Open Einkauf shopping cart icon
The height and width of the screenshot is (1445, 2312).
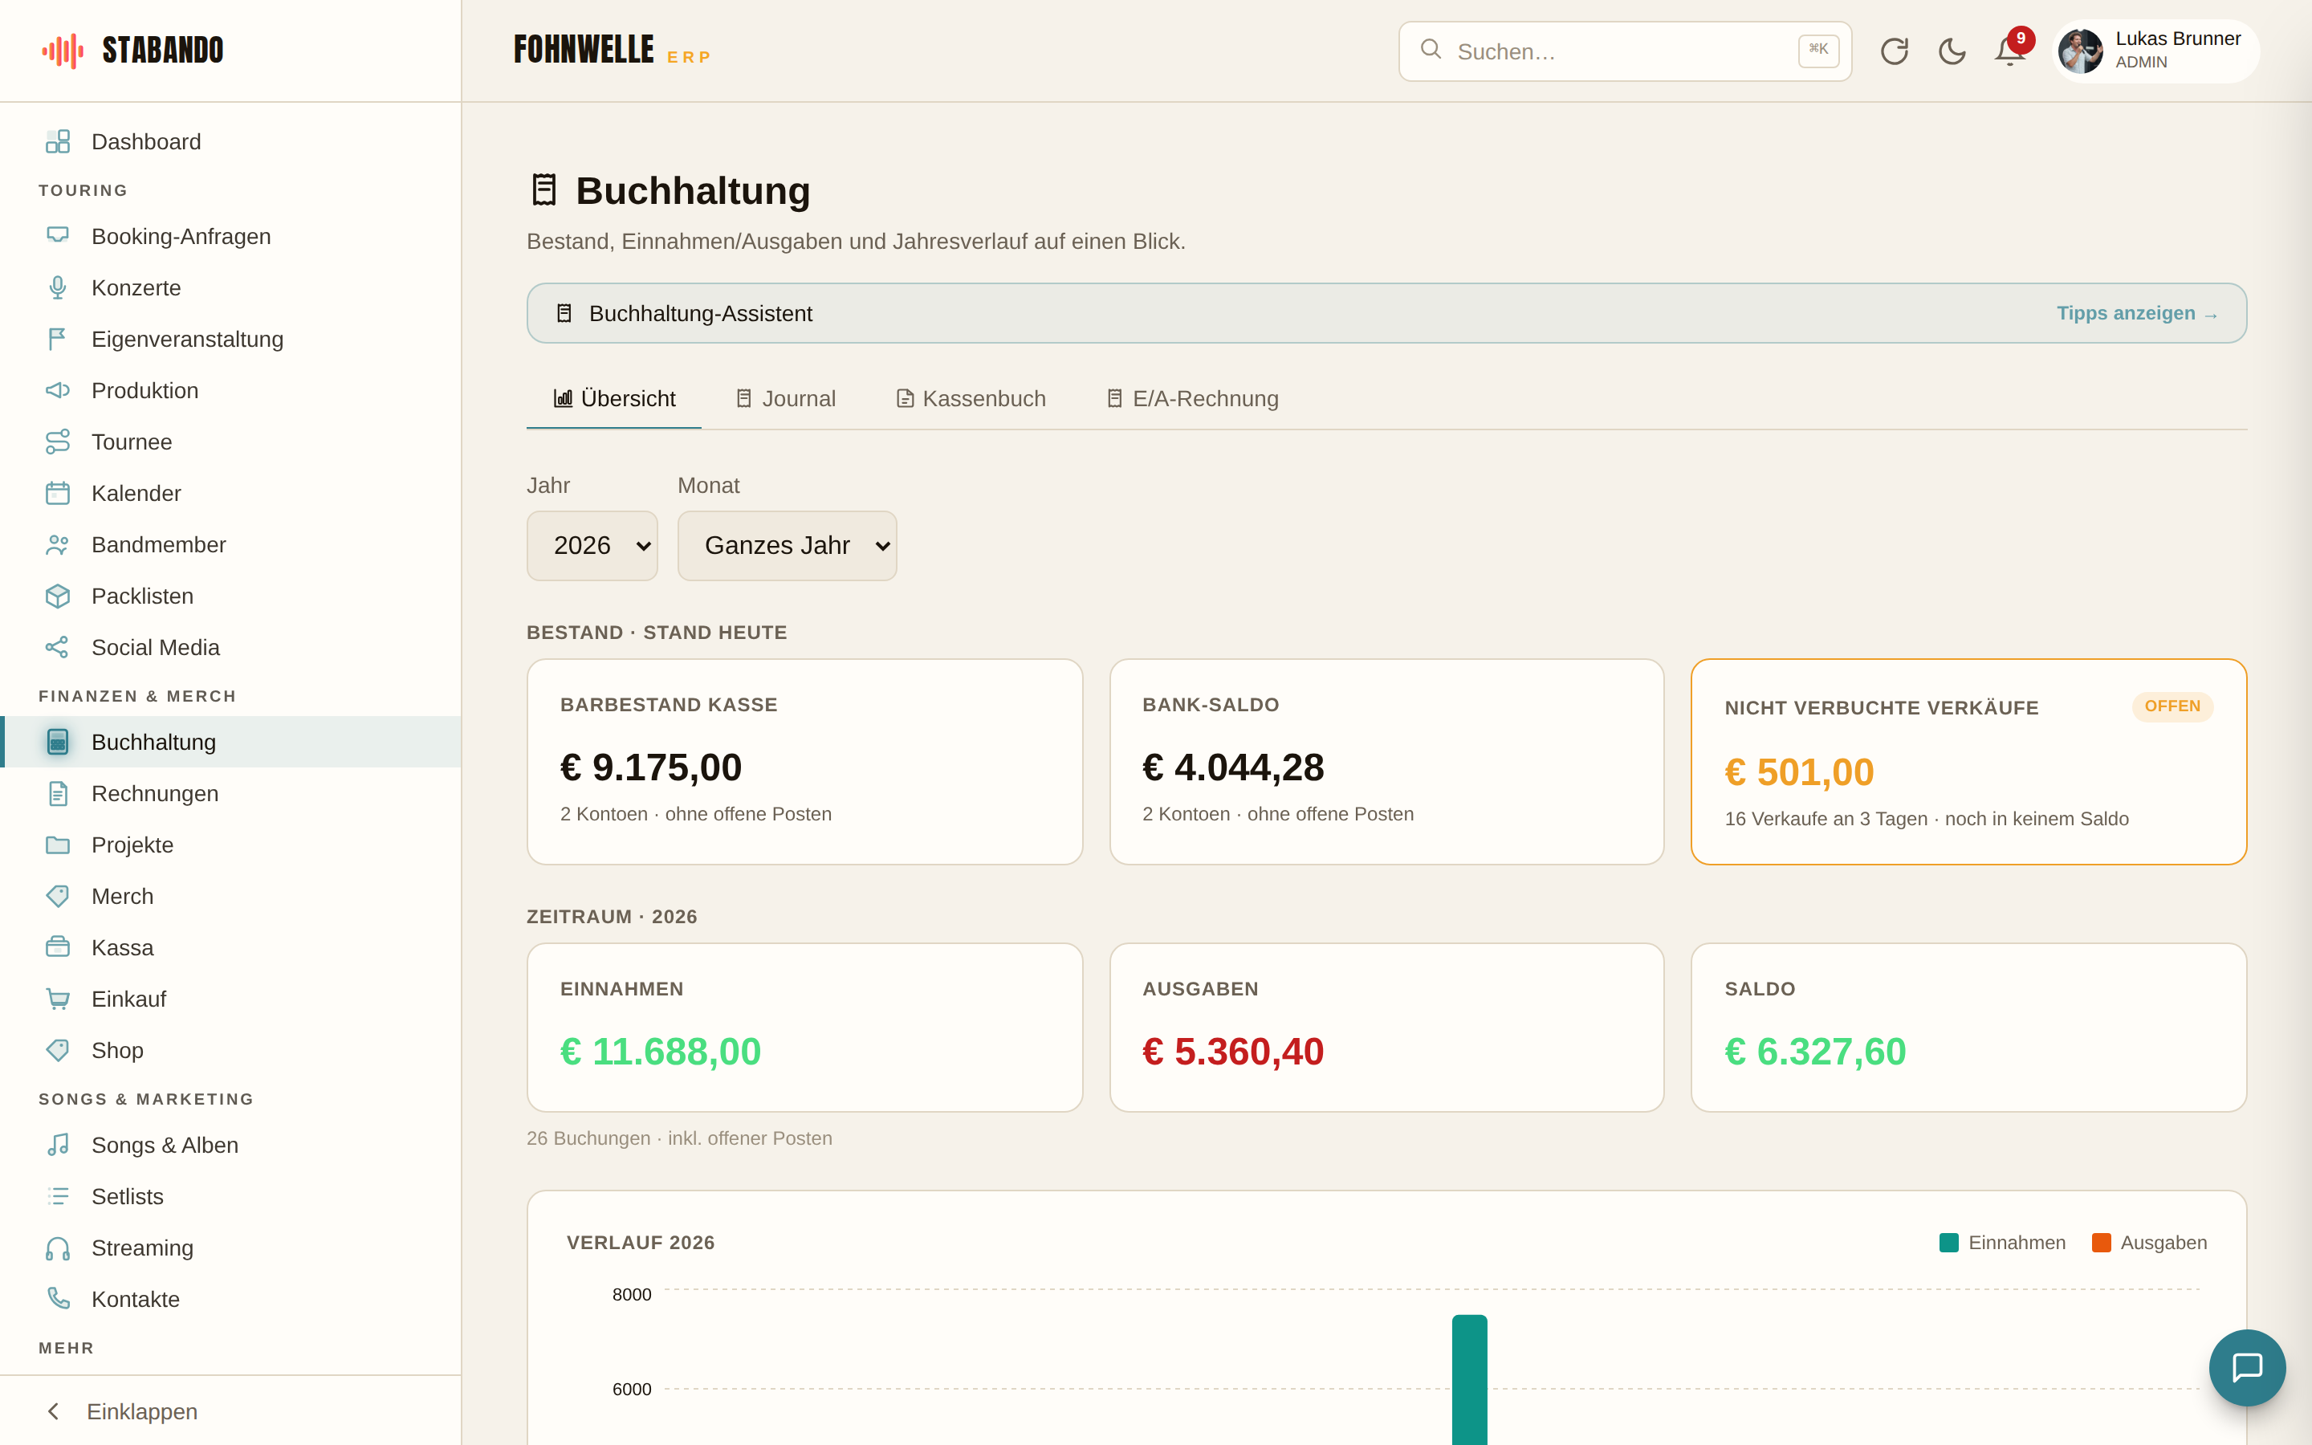57,999
